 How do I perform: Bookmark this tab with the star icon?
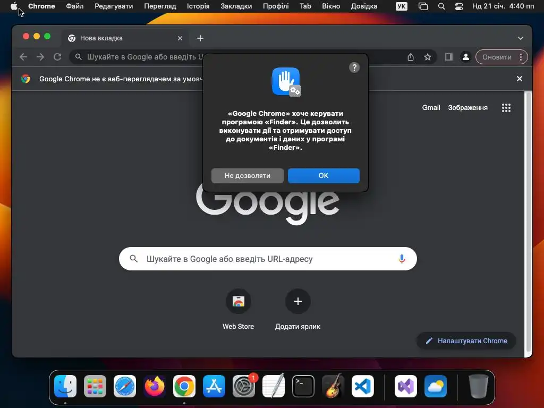point(428,57)
